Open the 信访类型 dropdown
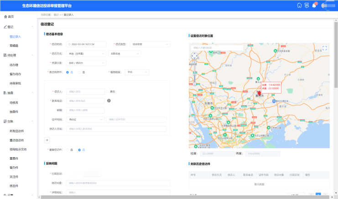Image resolution: width=338 pixels, height=199 pixels. (x=150, y=44)
